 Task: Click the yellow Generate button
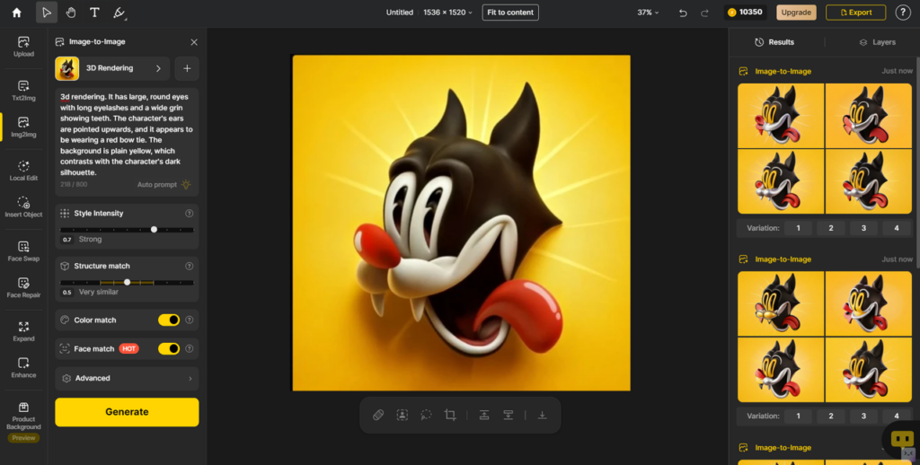[x=127, y=412]
